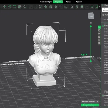Collapse the right settings panel arrow
The width and height of the screenshot is (108, 108).
(100, 15)
